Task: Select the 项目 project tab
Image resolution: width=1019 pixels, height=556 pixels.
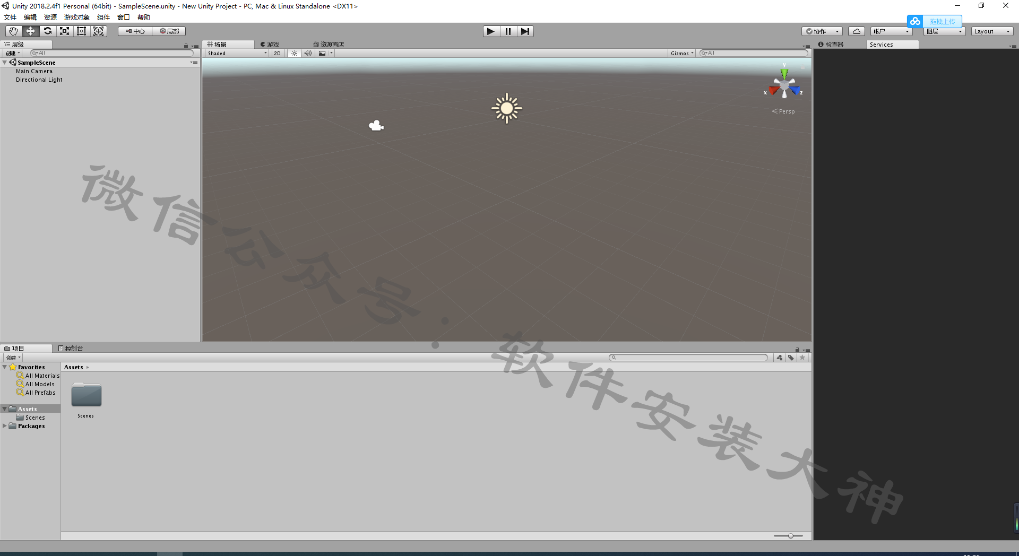Action: click(26, 349)
